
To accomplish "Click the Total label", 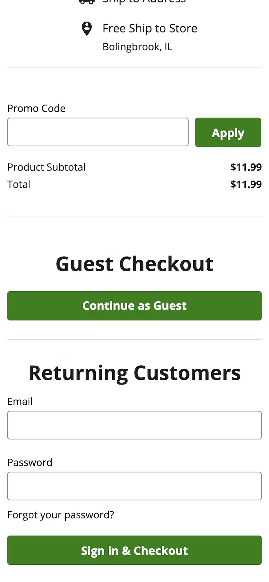I will (x=19, y=184).
